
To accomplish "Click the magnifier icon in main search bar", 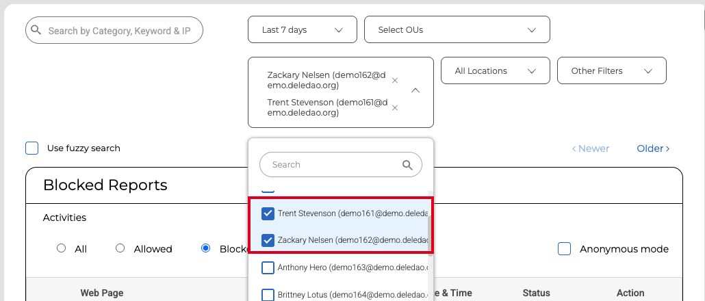I will pyautogui.click(x=36, y=30).
